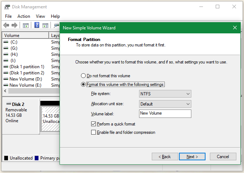Viewport: 244px width, 173px height.
Task: Click the Next button in the wizard
Action: [192, 157]
